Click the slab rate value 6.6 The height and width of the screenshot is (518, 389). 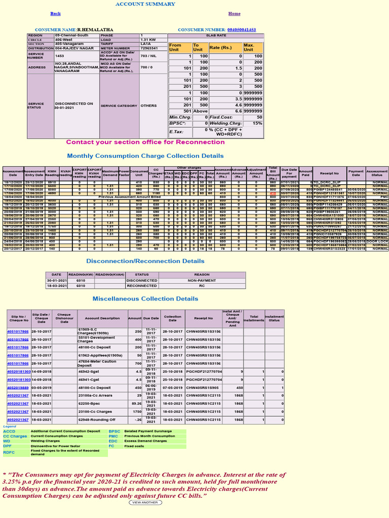pyautogui.click(x=239, y=111)
